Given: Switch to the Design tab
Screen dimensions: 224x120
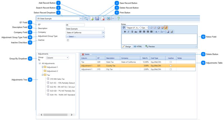Looking at the screenshot, I should pos(127,47).
